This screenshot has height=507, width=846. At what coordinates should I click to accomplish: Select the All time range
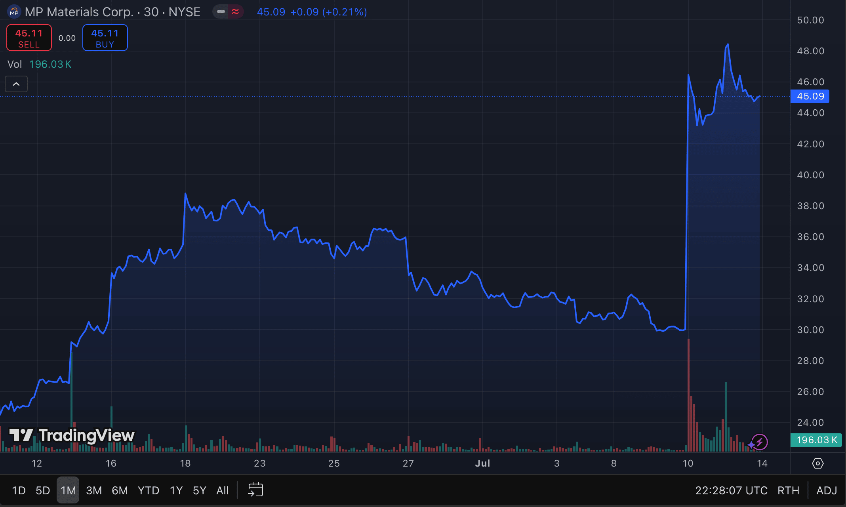tap(223, 490)
